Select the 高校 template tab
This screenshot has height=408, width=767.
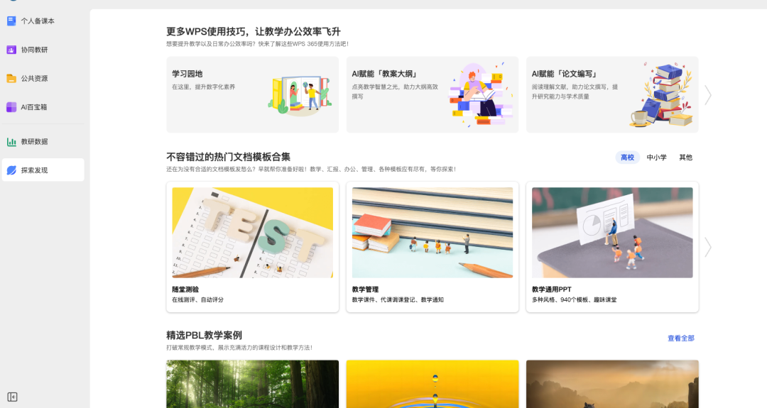627,158
